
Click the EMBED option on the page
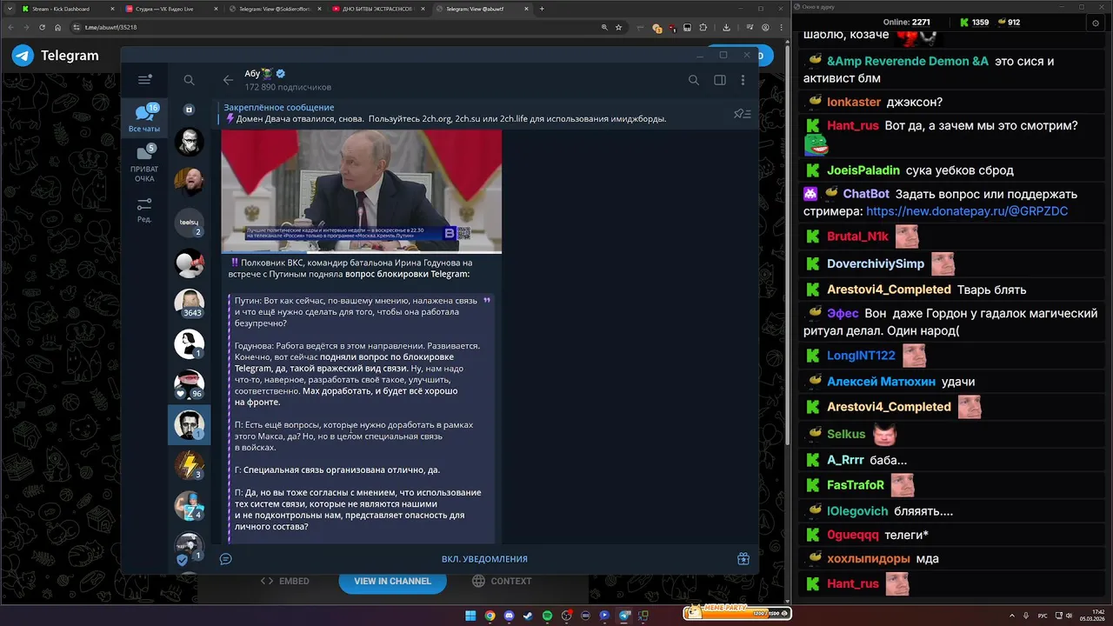pos(285,581)
